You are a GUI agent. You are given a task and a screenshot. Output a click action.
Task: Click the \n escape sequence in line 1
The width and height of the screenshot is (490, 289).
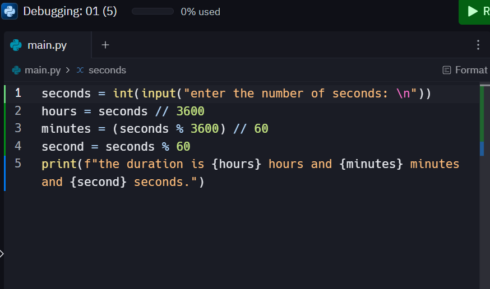click(403, 94)
